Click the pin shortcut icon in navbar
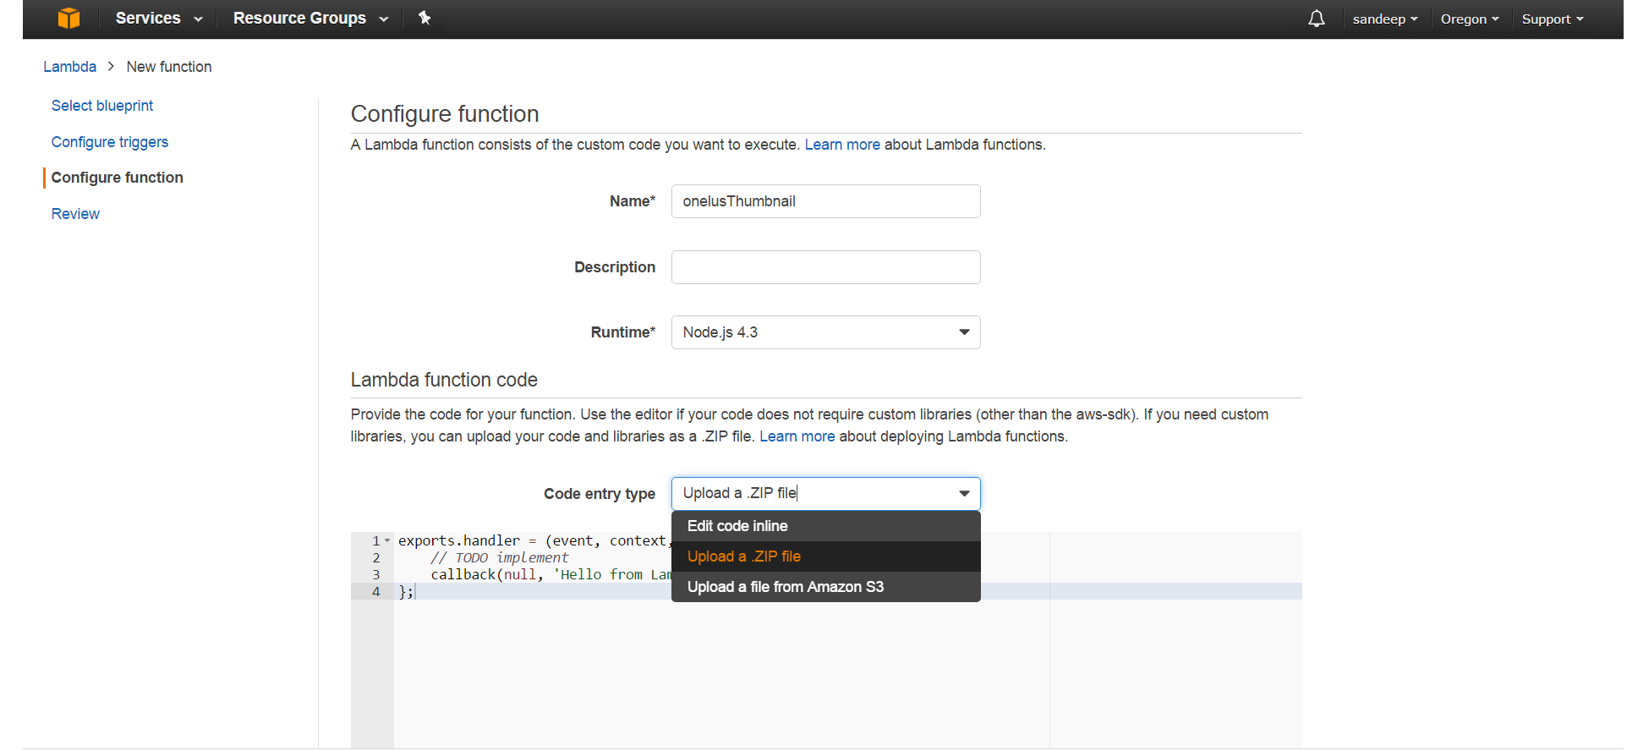This screenshot has width=1627, height=751. pyautogui.click(x=425, y=19)
